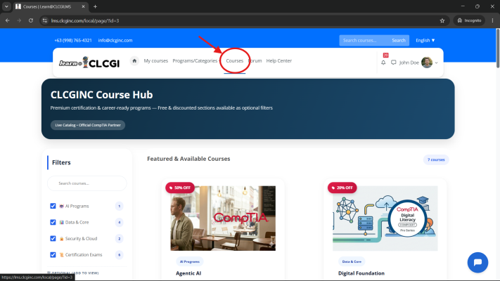Click the browser address bar URL
Viewport: 500px width, 281px height.
pos(85,20)
